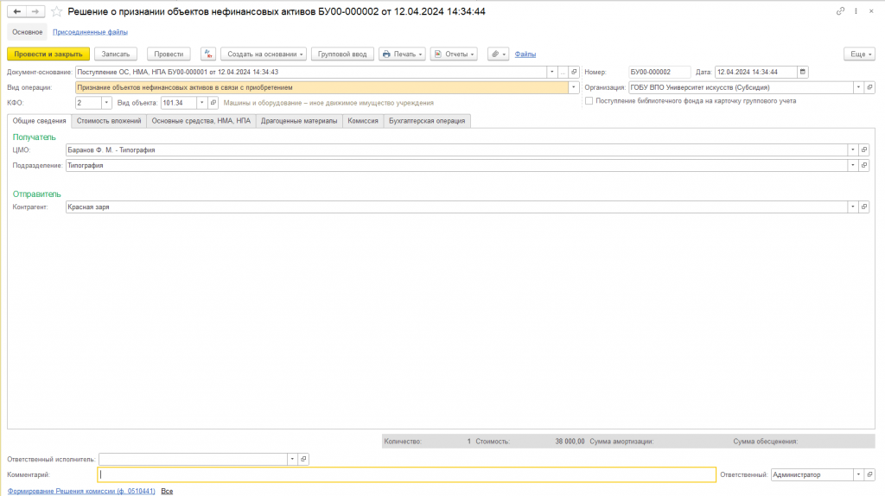Click the Провести и закрыть button
The width and height of the screenshot is (885, 496).
click(x=48, y=54)
